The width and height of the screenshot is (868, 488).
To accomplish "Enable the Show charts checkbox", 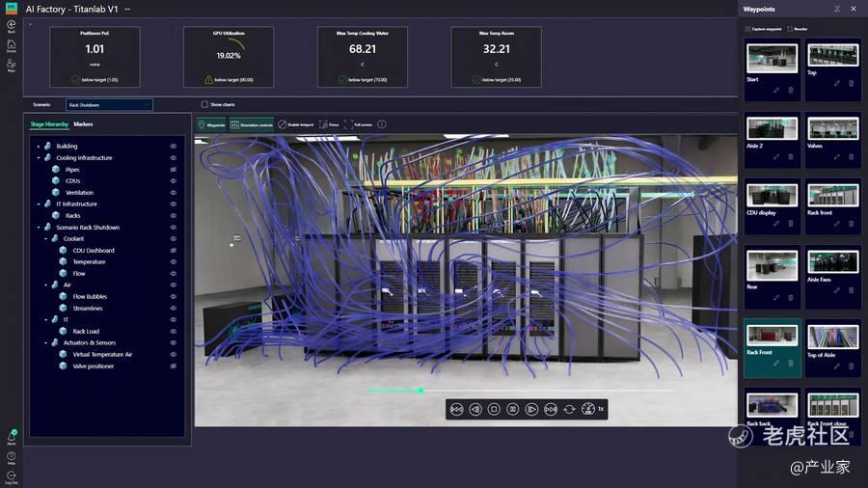I will point(204,104).
